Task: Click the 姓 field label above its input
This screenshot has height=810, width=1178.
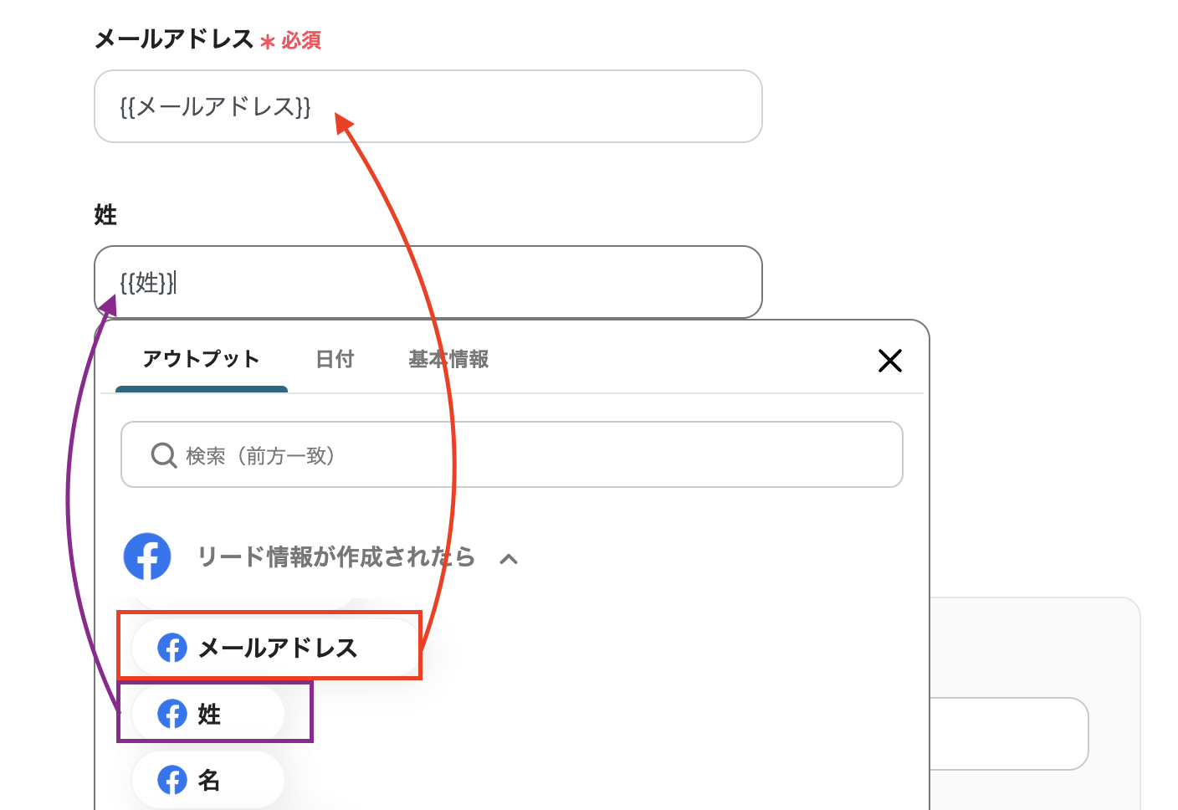Action: tap(105, 215)
